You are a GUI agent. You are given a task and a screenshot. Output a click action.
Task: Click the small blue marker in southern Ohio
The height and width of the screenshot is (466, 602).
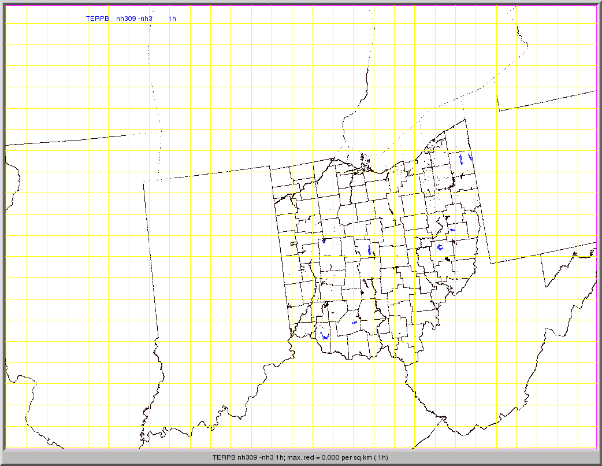coord(354,322)
